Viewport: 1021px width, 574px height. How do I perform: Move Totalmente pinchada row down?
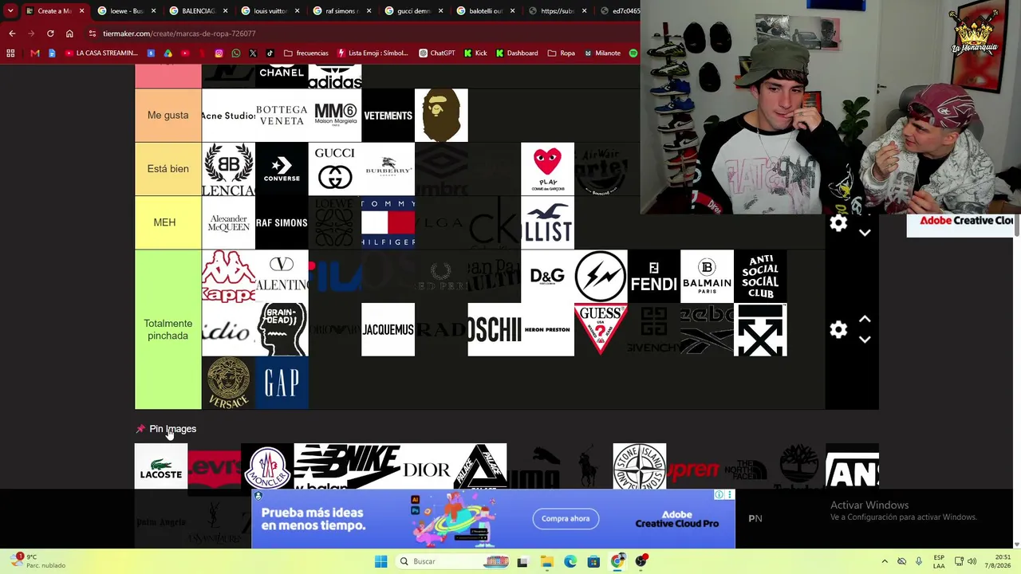[865, 340]
